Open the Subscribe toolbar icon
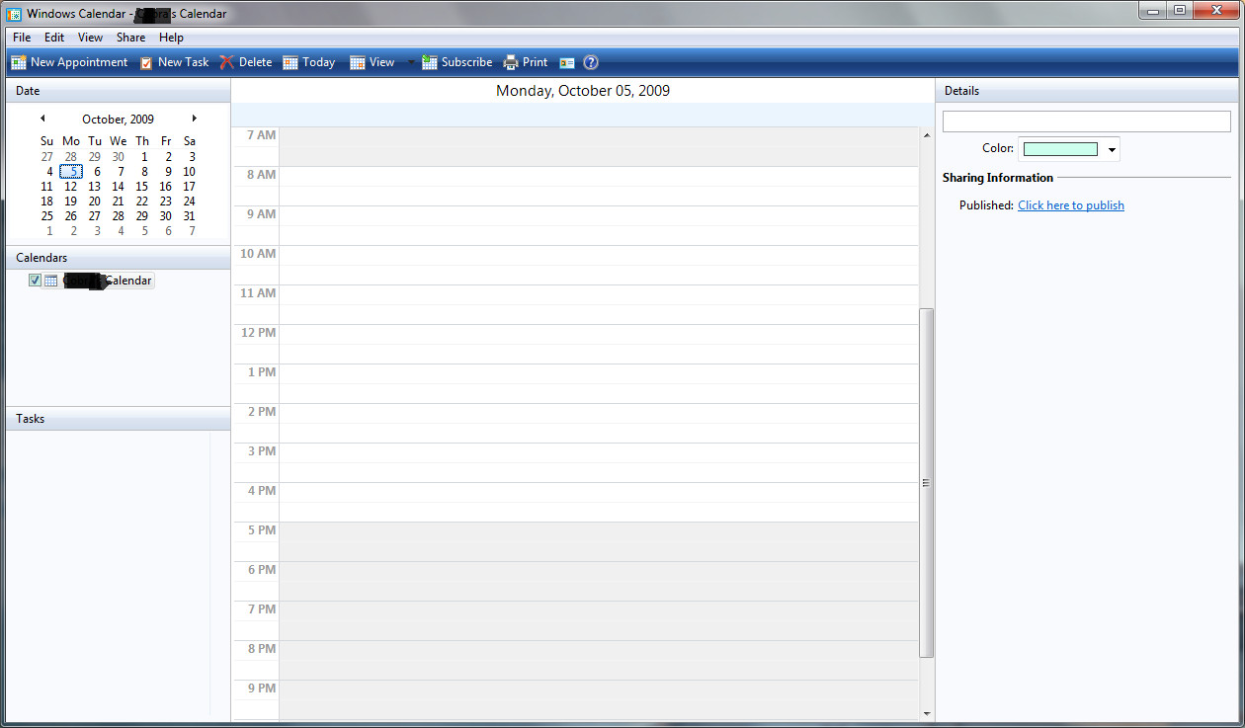This screenshot has width=1245, height=728. click(x=456, y=61)
